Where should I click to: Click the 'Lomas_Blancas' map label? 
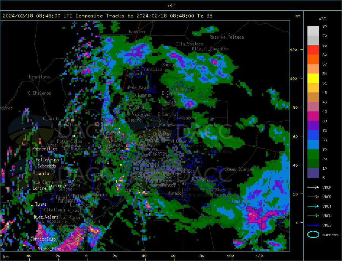[239, 169]
